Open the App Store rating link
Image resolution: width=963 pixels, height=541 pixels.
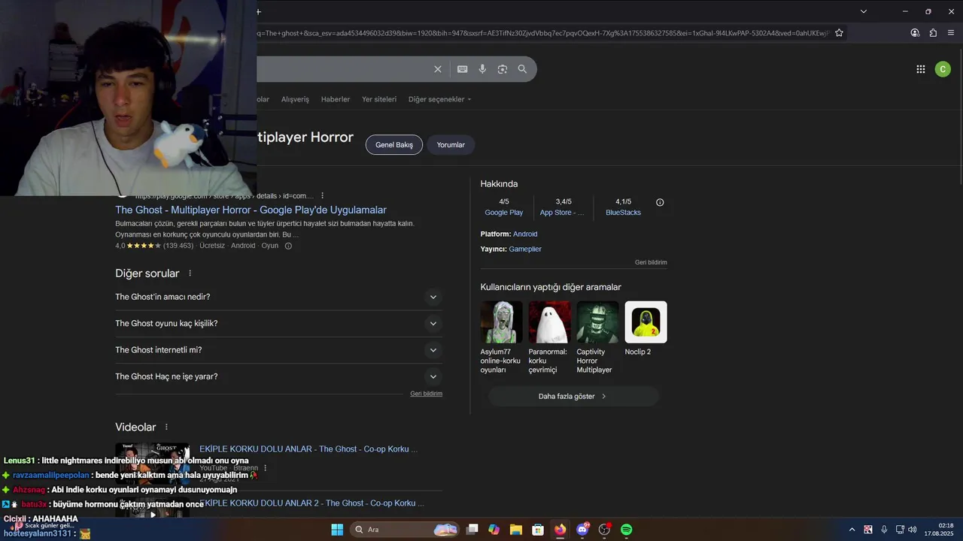pos(562,213)
